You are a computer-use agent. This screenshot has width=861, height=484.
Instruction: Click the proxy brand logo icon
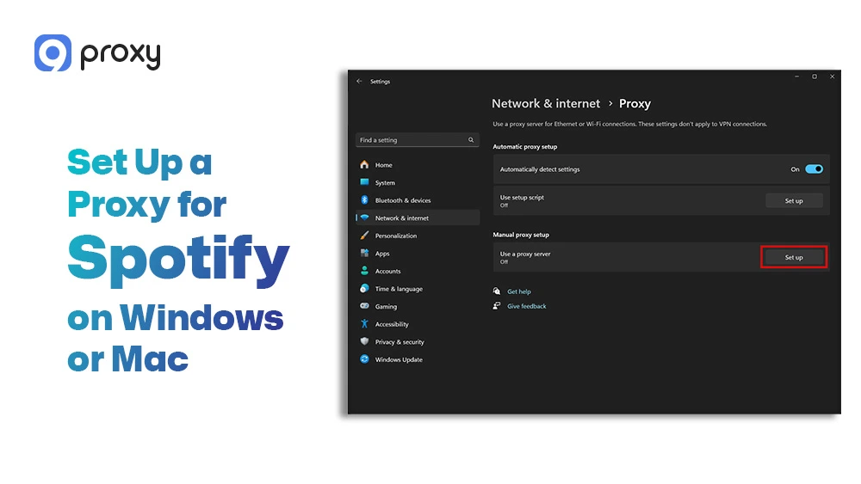click(53, 52)
